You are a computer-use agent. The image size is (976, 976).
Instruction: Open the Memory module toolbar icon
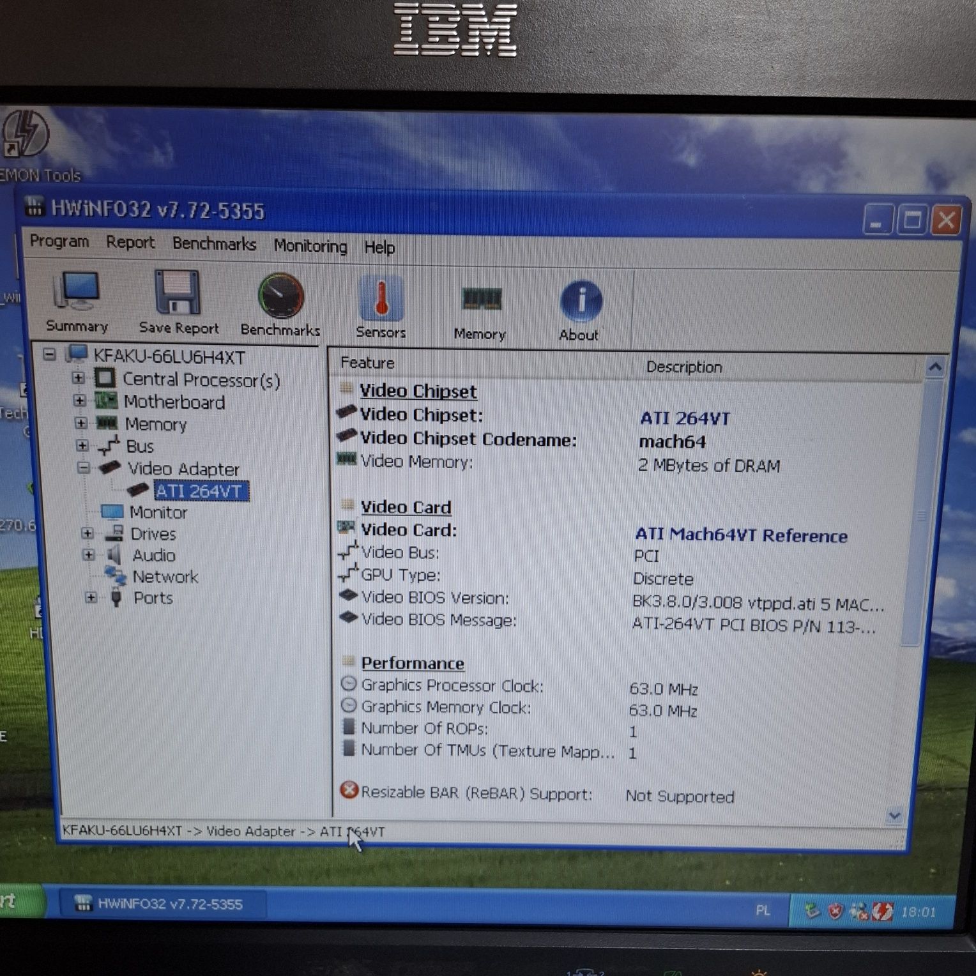[x=480, y=299]
